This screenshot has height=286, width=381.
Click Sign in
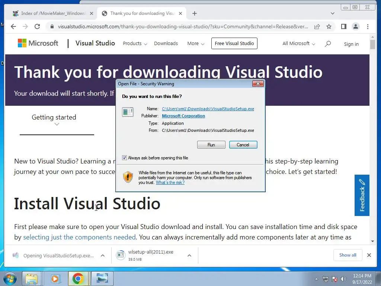[x=351, y=44]
